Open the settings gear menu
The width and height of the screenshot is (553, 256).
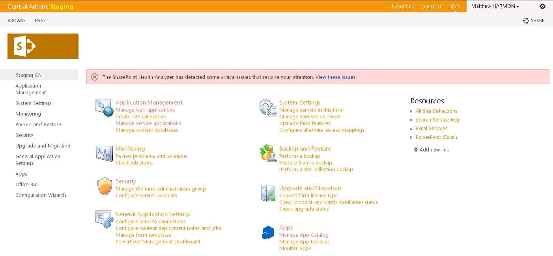tap(542, 6)
